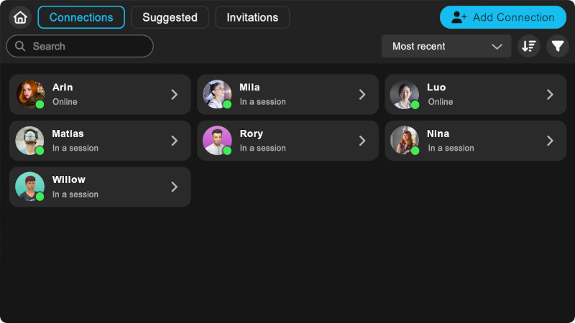Screen dimensions: 575x323
Task: Click Rory's profile avatar
Action: tap(217, 141)
